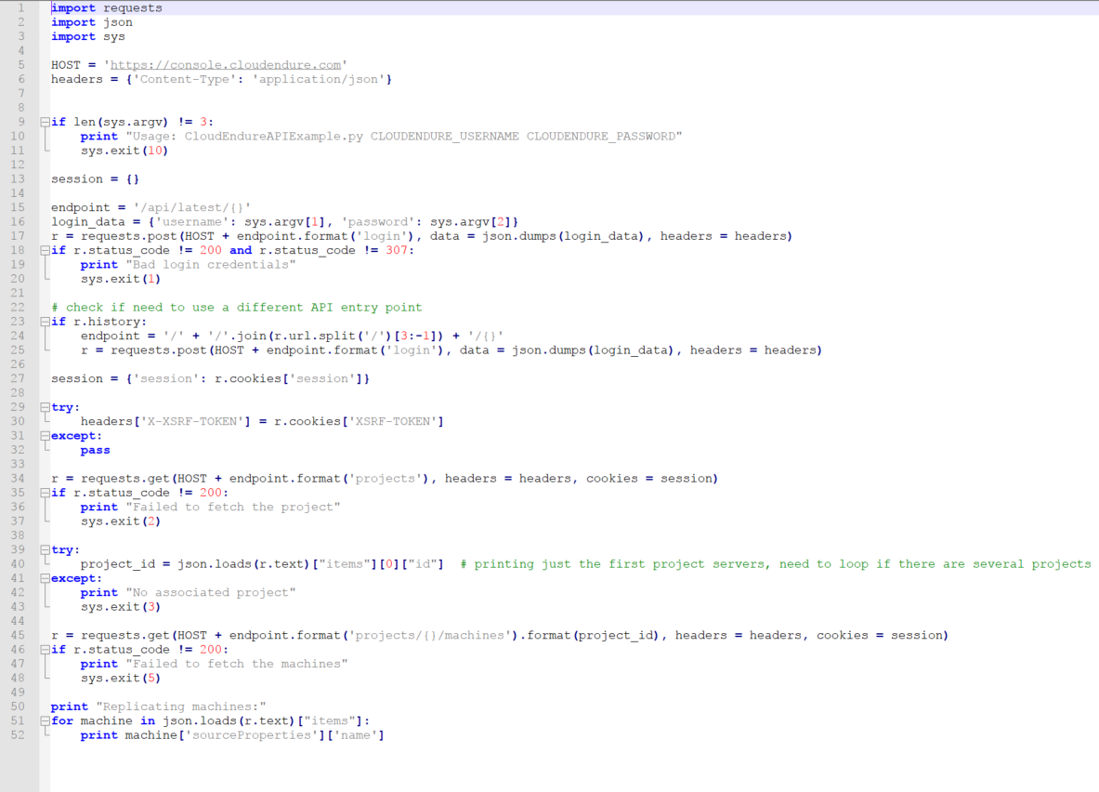Click on 'import requests' text
The image size is (1099, 792).
click(x=107, y=7)
